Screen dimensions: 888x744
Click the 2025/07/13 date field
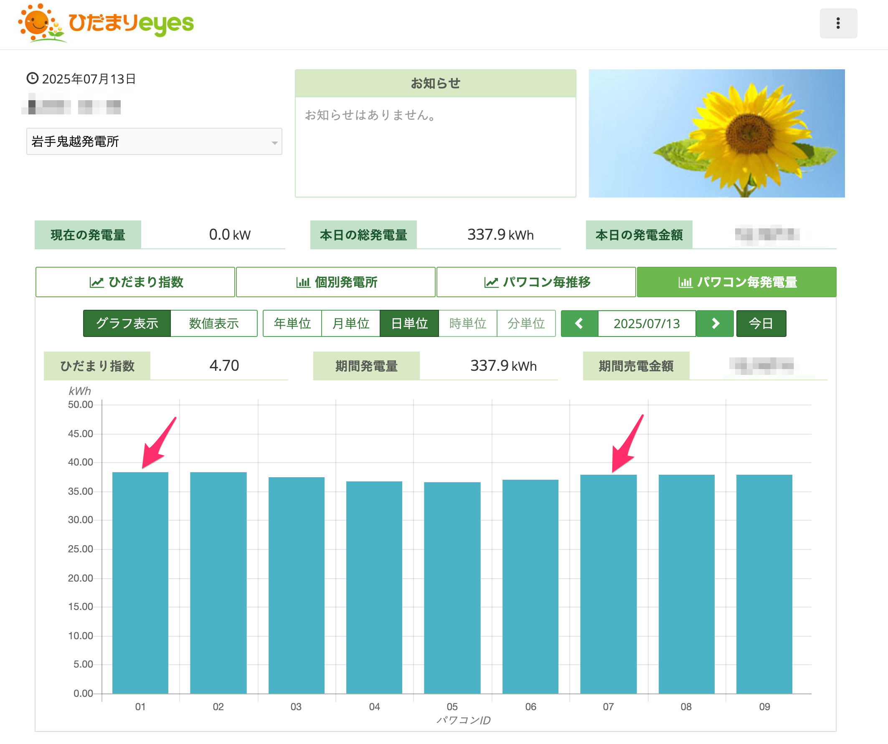(x=647, y=324)
